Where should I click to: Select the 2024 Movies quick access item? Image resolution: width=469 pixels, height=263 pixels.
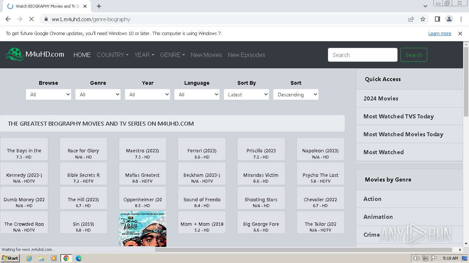[409, 98]
